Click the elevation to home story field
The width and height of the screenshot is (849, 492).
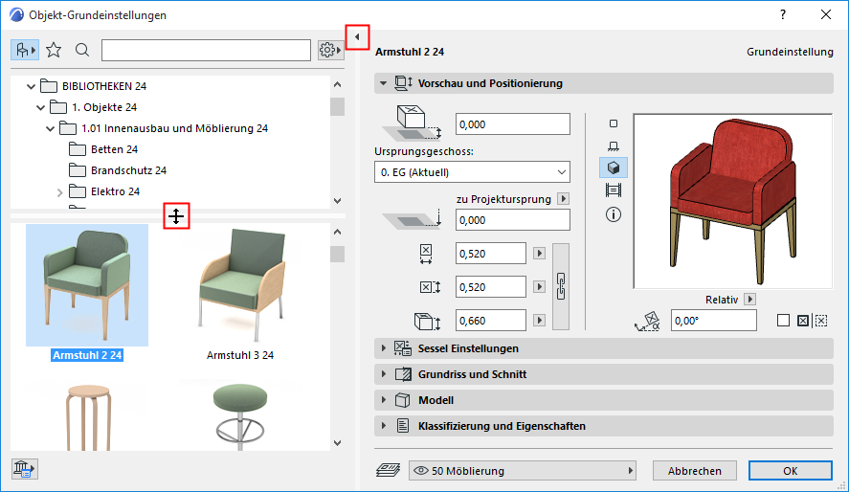click(513, 123)
